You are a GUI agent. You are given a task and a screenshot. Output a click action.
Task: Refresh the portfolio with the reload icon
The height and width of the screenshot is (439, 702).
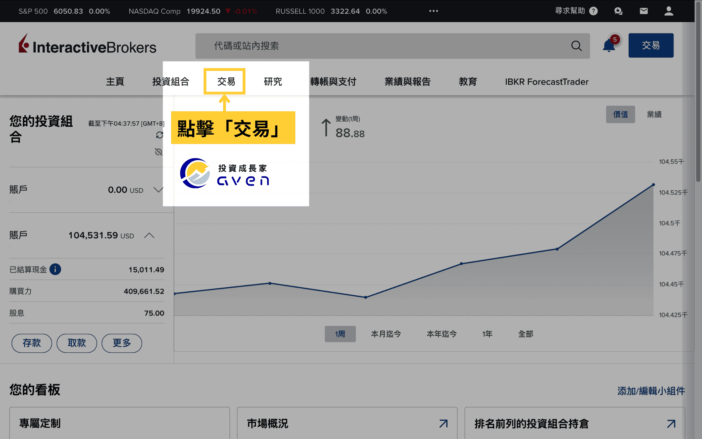[159, 135]
